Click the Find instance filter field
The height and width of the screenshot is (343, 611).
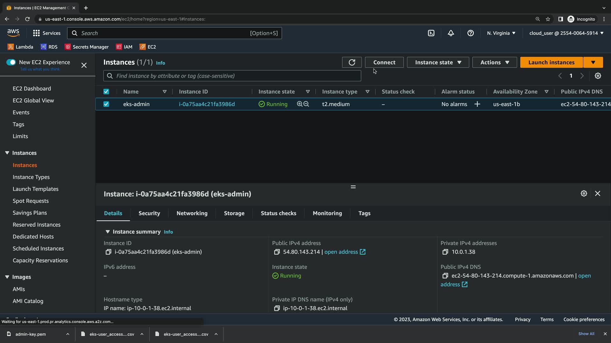[232, 76]
